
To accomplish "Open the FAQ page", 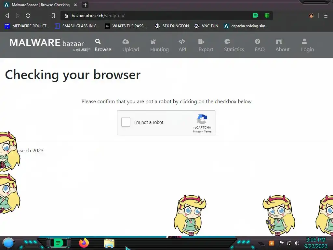I will click(260, 45).
